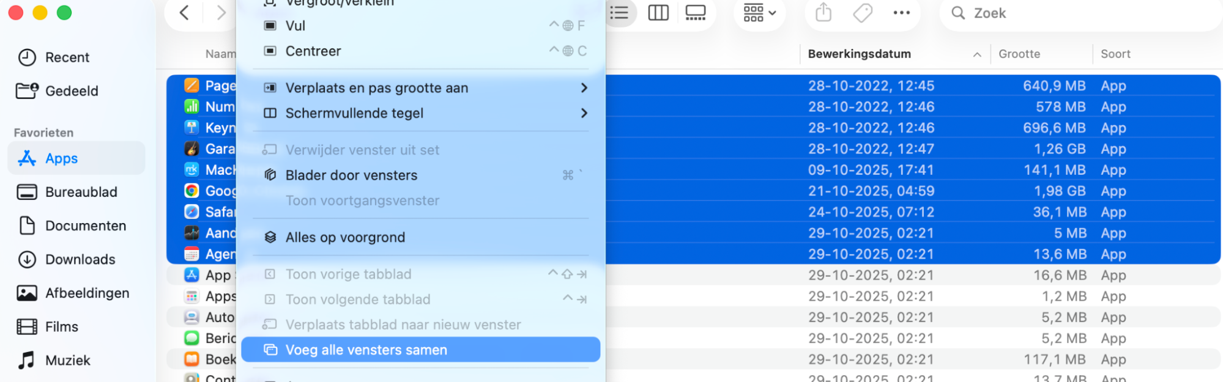Click the Muziek note icon
This screenshot has width=1223, height=382.
pos(26,360)
